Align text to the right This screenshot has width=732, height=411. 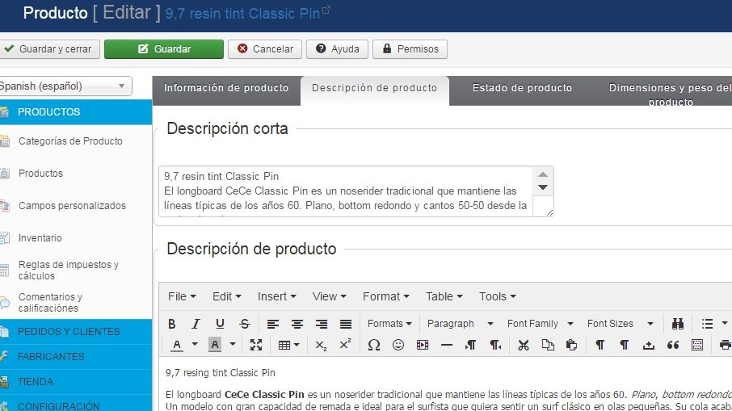point(322,324)
